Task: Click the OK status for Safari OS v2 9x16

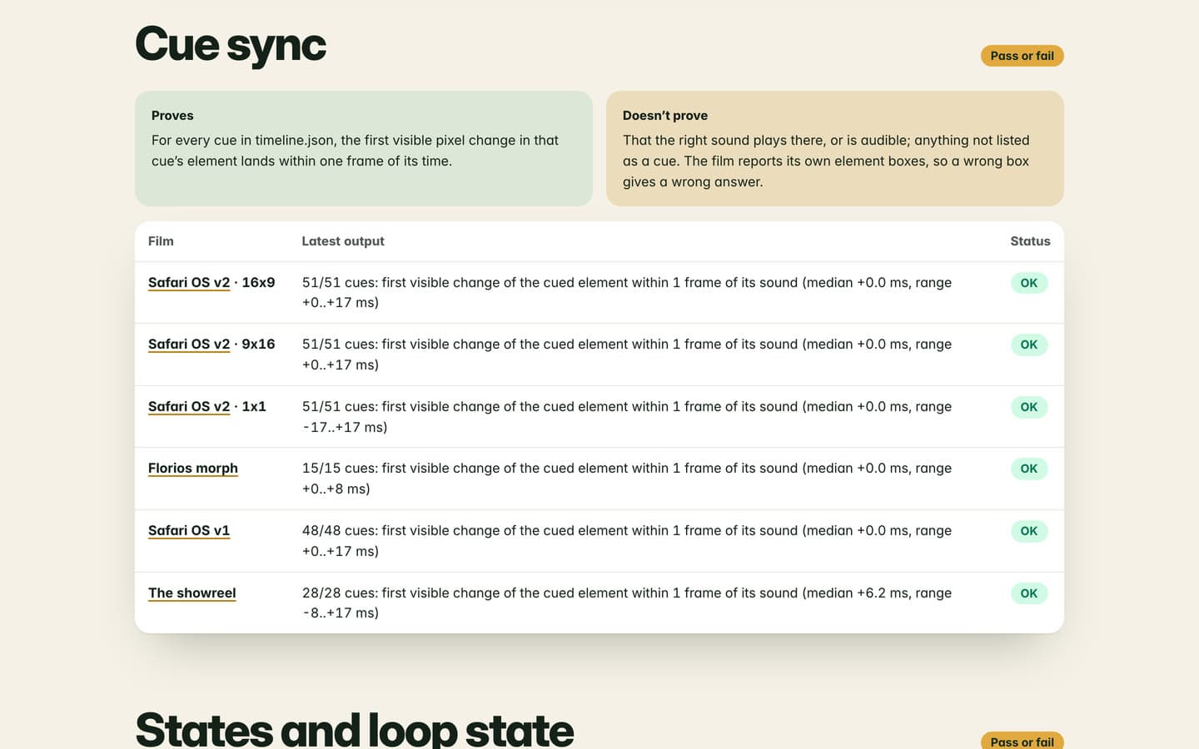Action: pos(1029,345)
